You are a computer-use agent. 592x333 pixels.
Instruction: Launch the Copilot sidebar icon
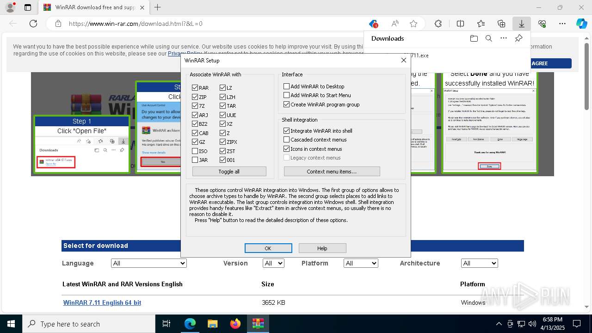[581, 24]
